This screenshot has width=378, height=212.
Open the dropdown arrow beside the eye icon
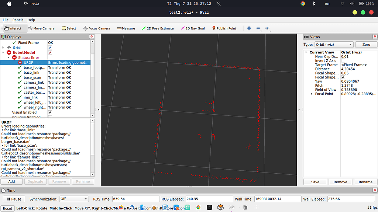click(270, 31)
